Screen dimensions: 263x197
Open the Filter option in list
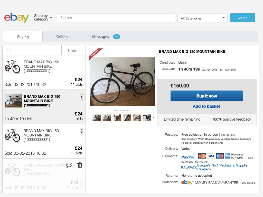point(72,51)
